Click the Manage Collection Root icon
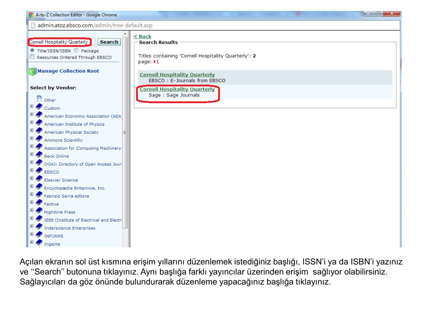 (x=33, y=71)
